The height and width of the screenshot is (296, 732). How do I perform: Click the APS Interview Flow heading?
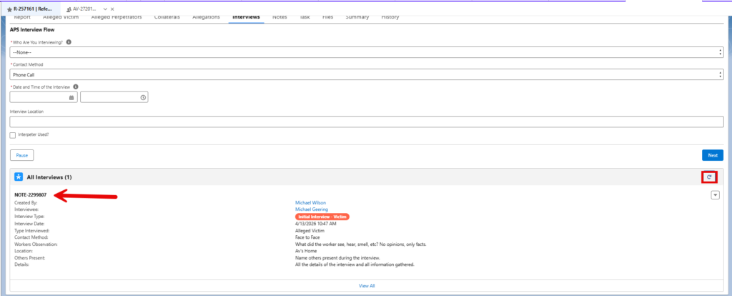(32, 29)
